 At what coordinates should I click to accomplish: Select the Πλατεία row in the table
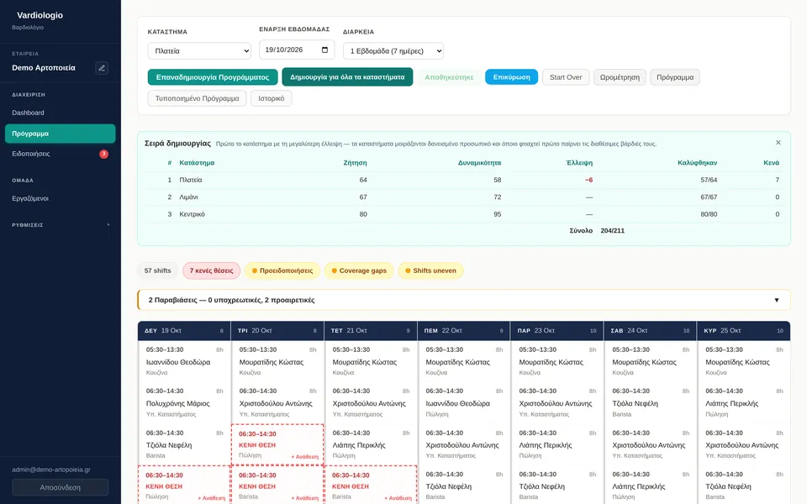[x=464, y=180]
